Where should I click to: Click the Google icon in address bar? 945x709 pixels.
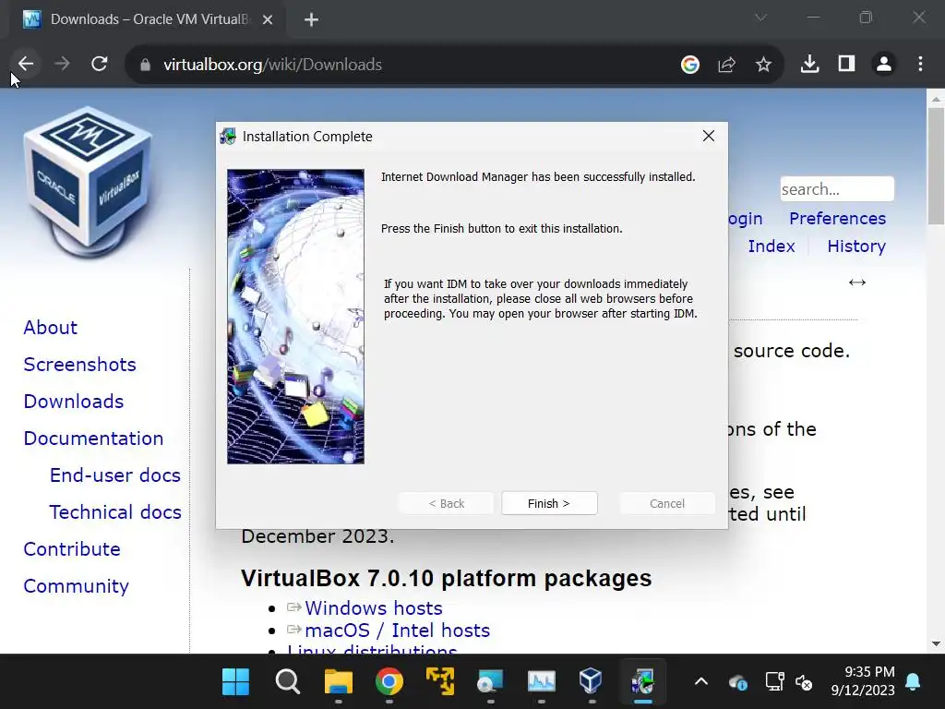(690, 65)
